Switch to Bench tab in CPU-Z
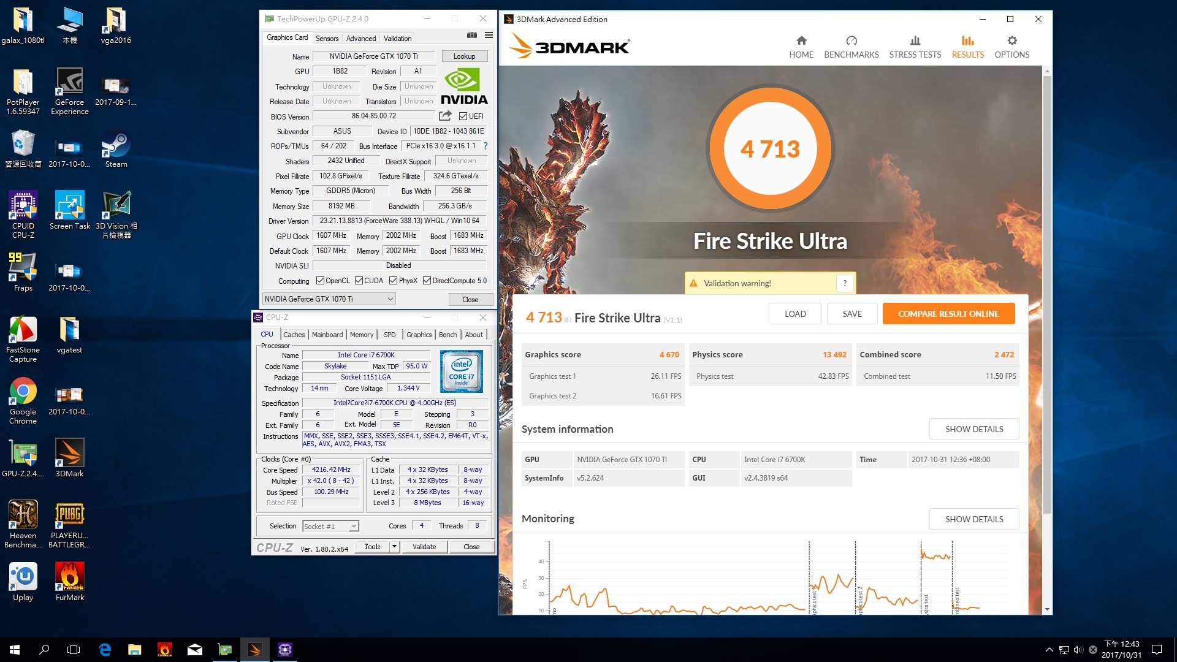This screenshot has width=1177, height=662. tap(448, 335)
